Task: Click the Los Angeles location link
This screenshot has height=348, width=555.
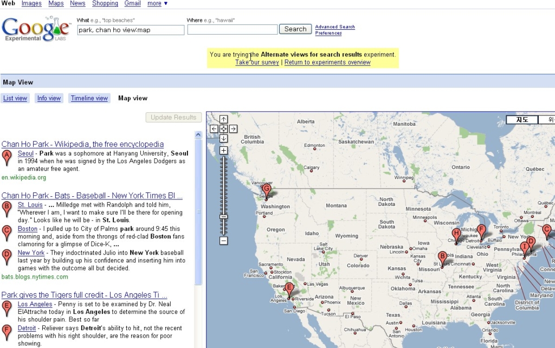Action: [35, 305]
